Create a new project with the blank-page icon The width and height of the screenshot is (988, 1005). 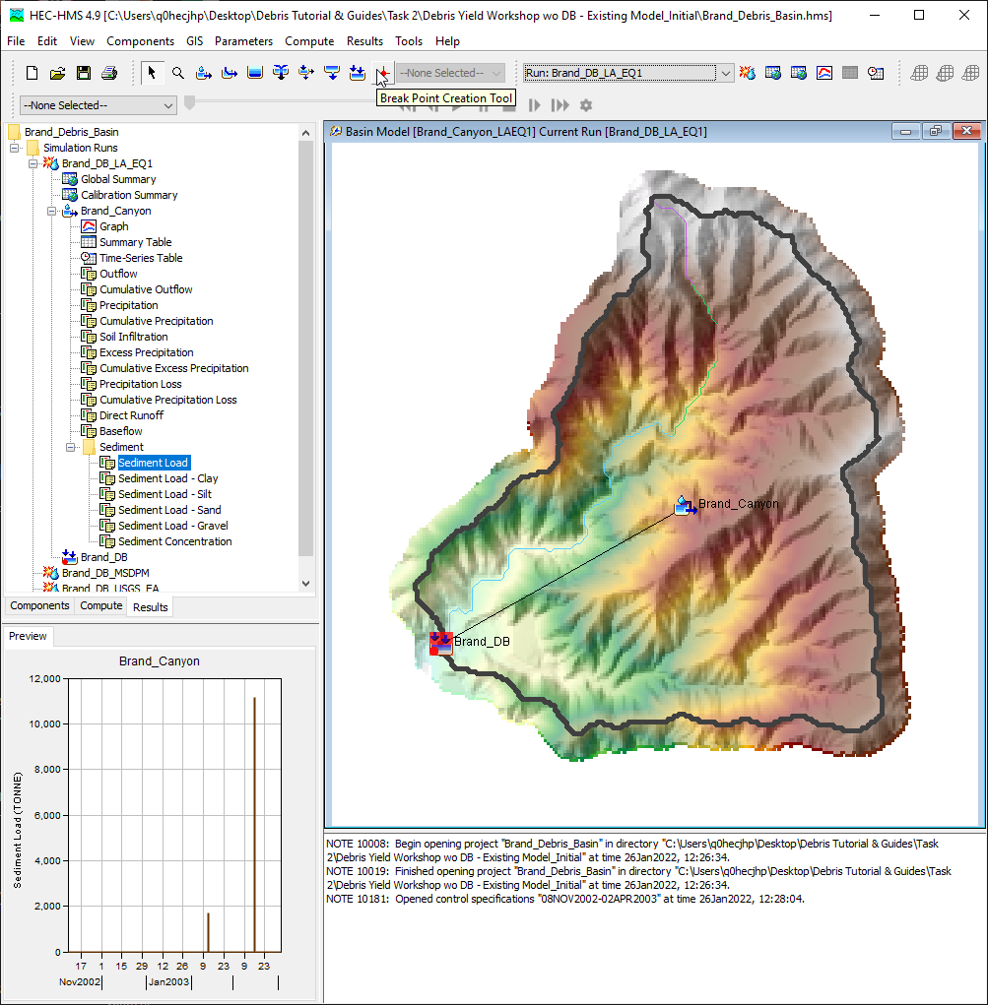32,73
